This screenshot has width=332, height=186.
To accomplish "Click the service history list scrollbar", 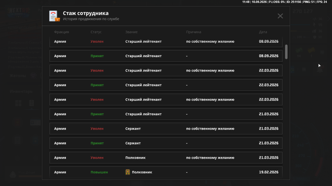I will click(286, 52).
